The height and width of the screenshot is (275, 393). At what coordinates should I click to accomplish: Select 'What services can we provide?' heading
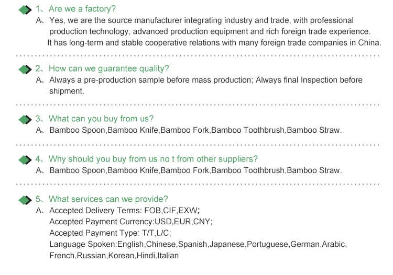(108, 199)
